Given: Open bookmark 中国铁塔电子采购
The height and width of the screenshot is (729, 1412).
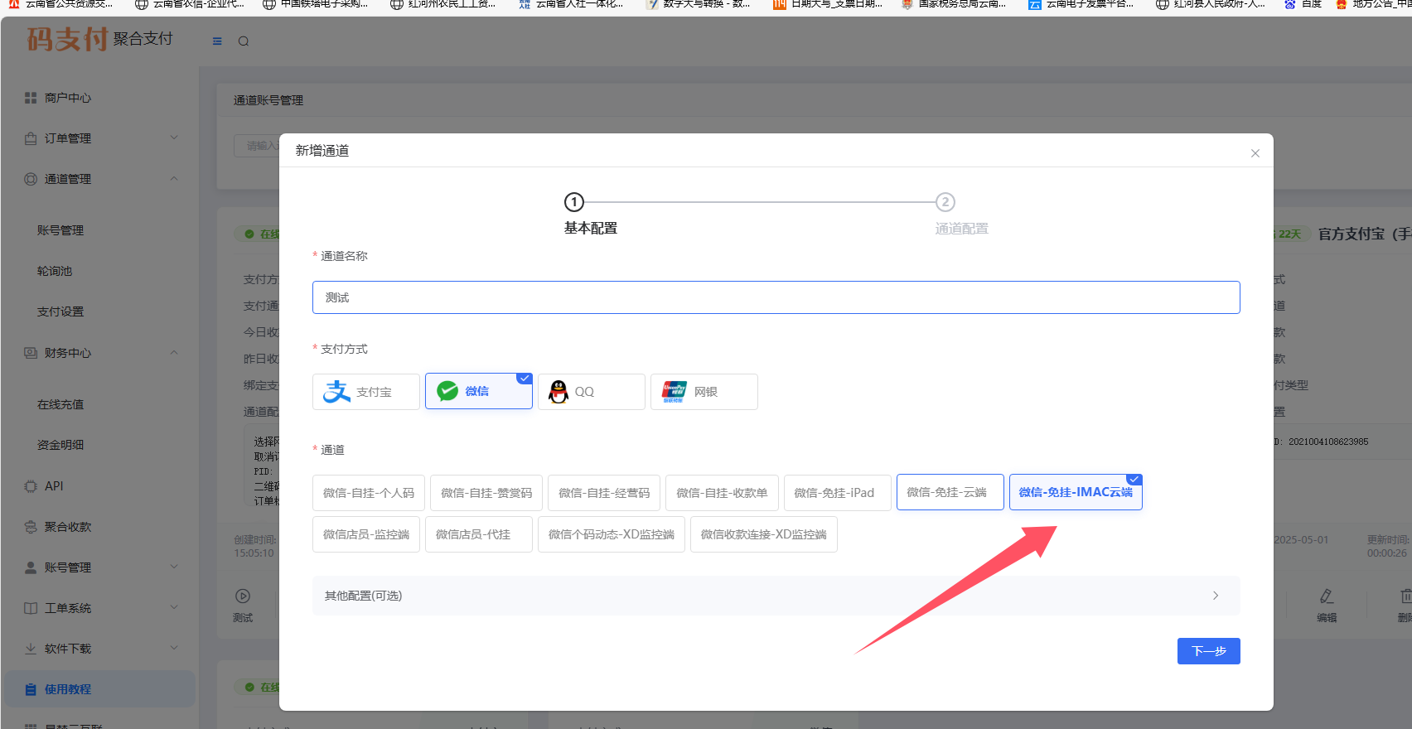Looking at the screenshot, I should 316,4.
